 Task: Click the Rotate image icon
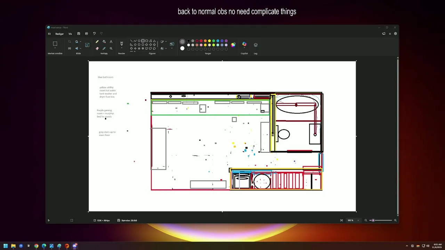[76, 42]
